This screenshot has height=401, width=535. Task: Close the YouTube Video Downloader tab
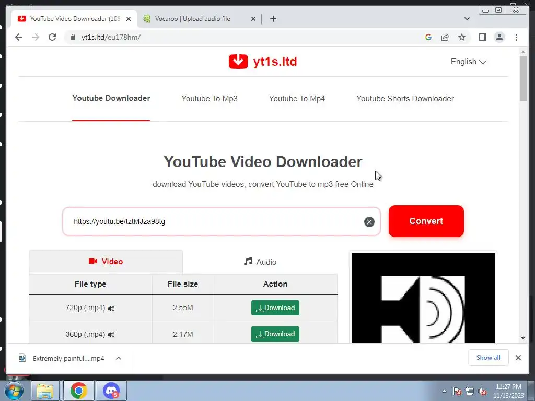click(129, 19)
